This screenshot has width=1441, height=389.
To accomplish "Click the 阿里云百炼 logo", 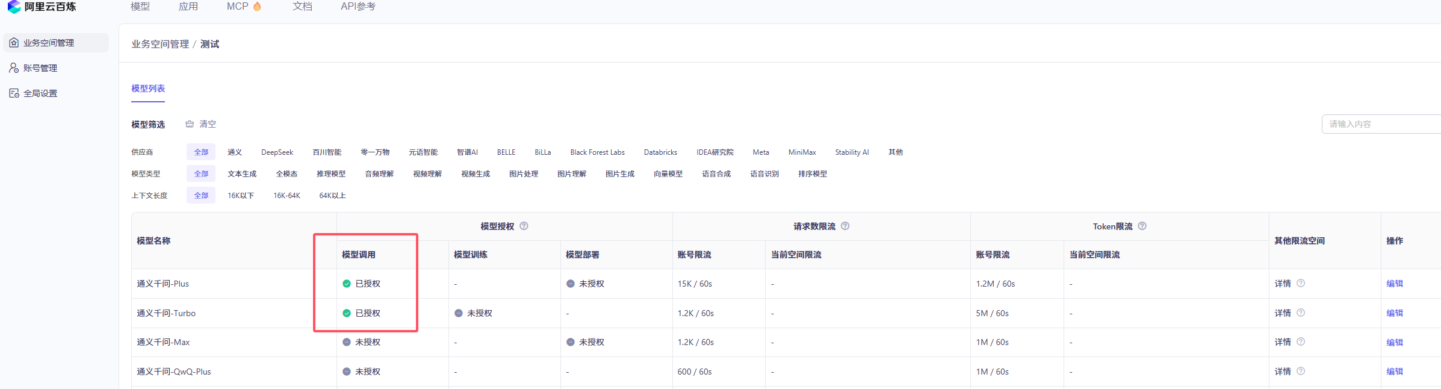I will [42, 7].
